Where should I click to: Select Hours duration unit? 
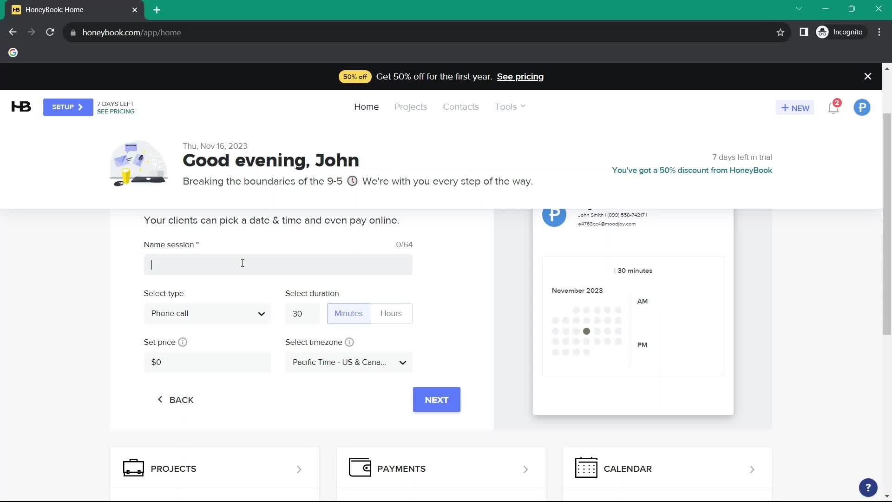(391, 314)
